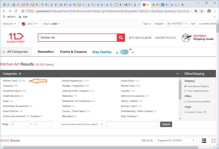Image resolution: width=219 pixels, height=149 pixels.
Task: Switch results to grid view
Action: pos(213,140)
